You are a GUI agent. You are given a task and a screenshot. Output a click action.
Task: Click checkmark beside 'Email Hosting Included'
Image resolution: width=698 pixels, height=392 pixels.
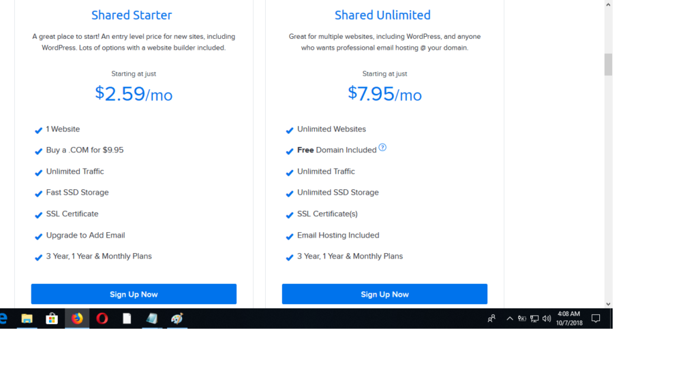(289, 236)
